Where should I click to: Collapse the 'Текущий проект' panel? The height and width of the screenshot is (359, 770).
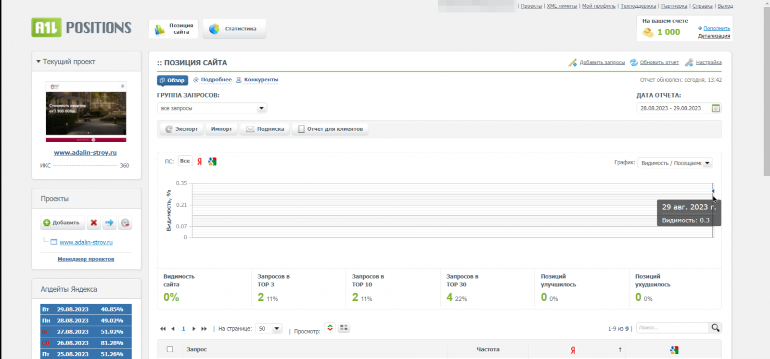pyautogui.click(x=38, y=62)
